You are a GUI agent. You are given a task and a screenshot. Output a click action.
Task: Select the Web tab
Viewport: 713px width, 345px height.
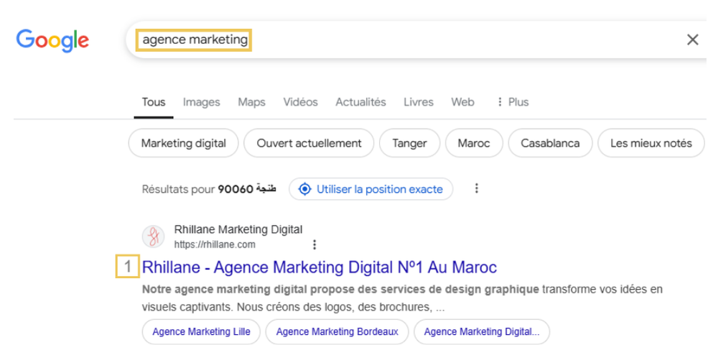(462, 102)
